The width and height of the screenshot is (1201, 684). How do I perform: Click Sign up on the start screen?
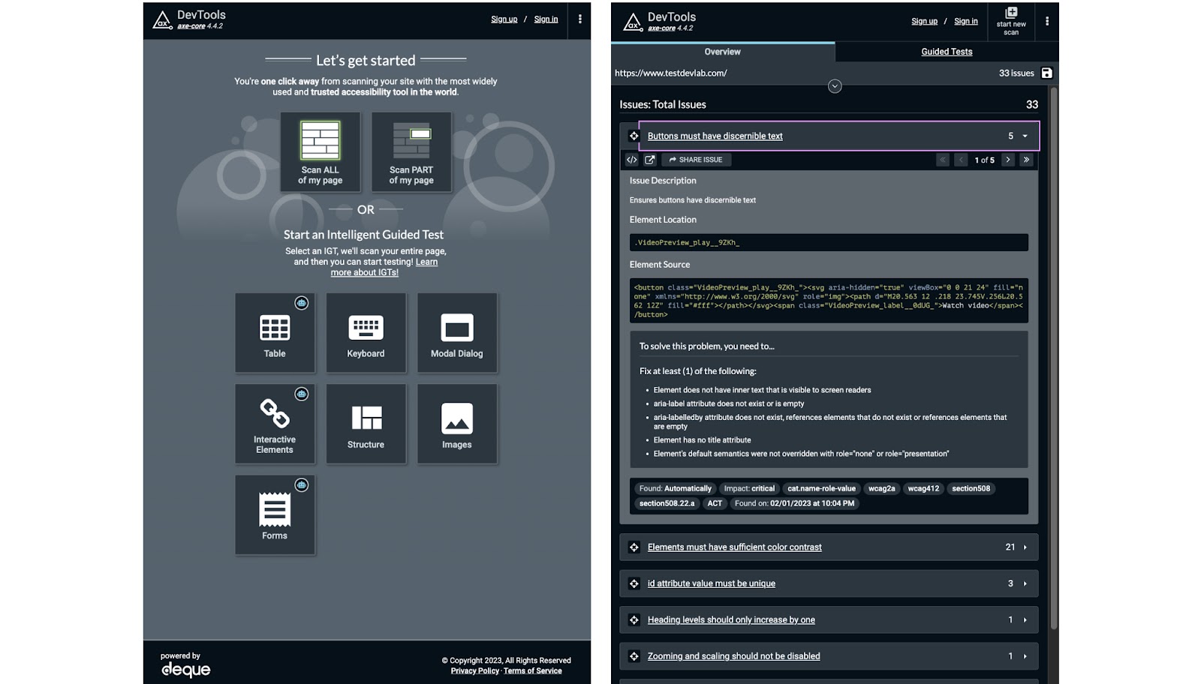(x=504, y=19)
